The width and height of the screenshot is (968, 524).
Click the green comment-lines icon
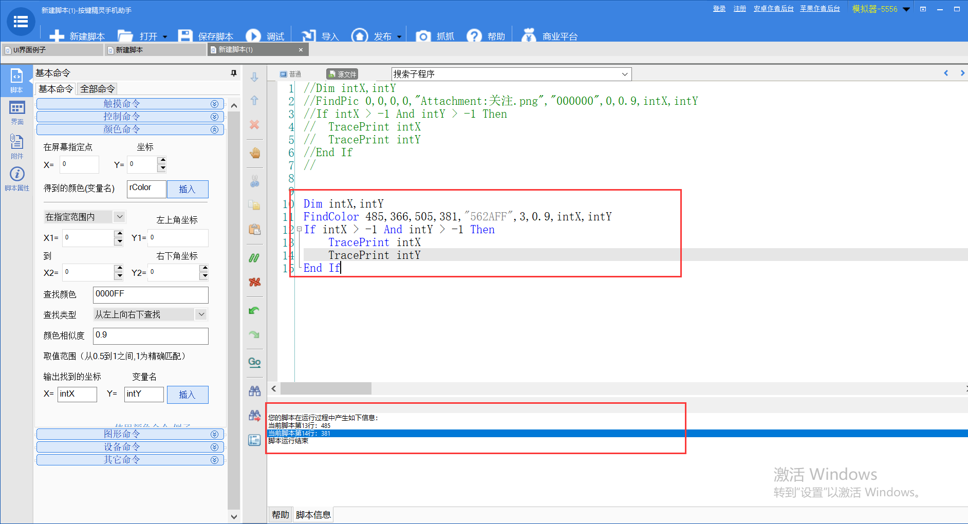[254, 258]
